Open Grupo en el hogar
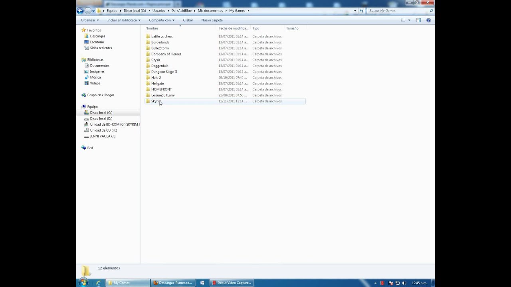The image size is (511, 287). [101, 95]
